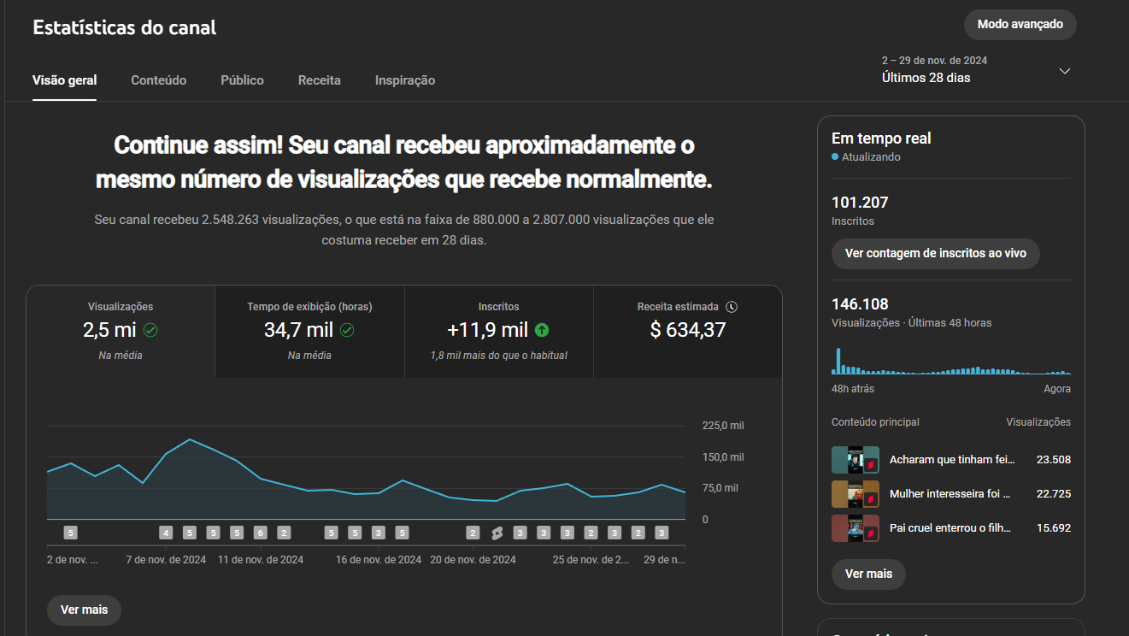
Task: Click video title 'Mulher interesseira foi ...'
Action: click(950, 494)
